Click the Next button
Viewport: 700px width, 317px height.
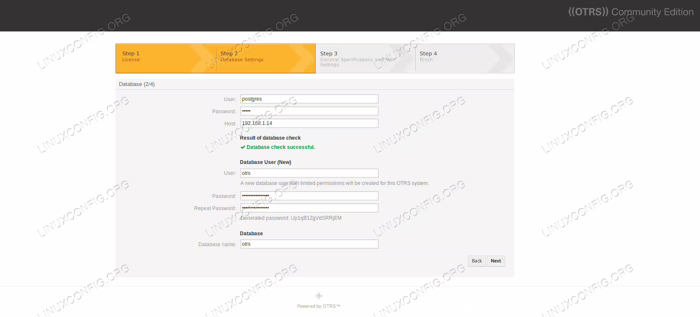pos(496,261)
